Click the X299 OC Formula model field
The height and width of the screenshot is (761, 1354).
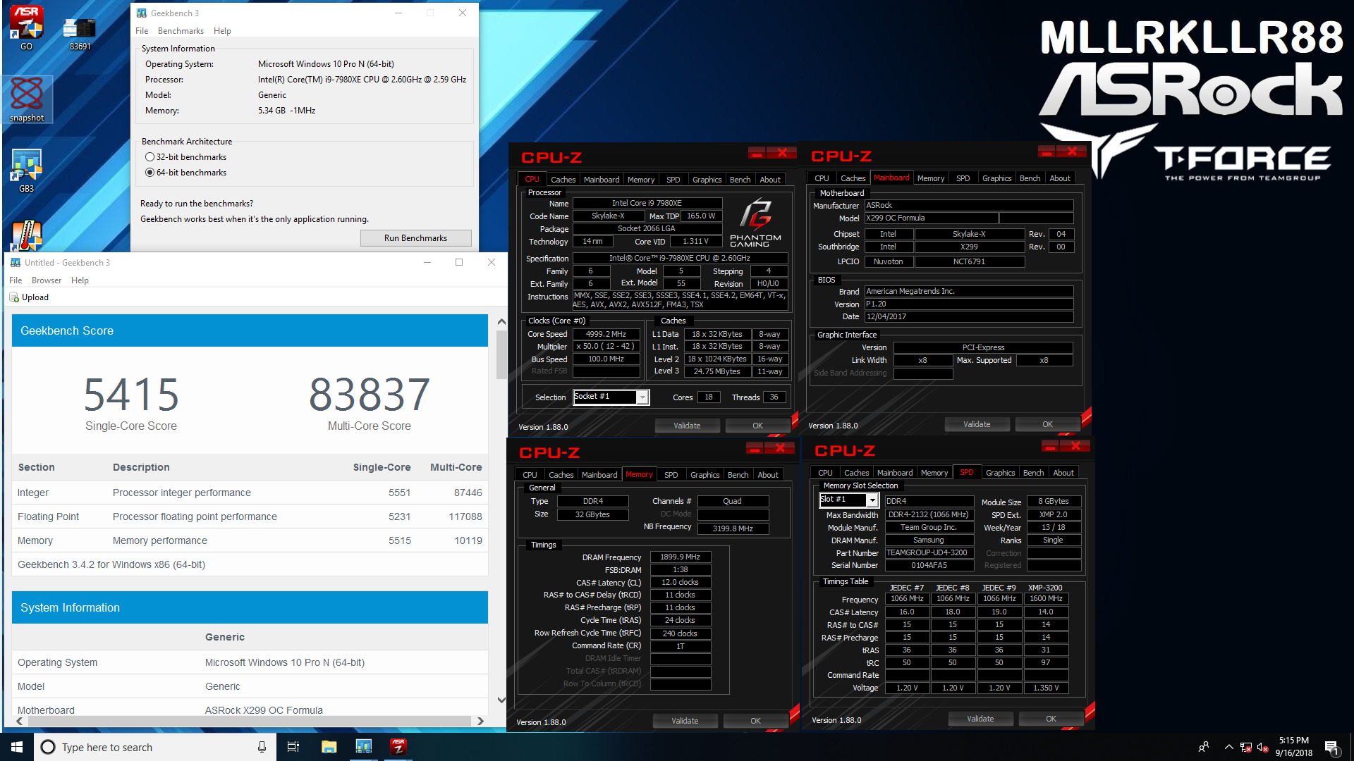(x=931, y=218)
